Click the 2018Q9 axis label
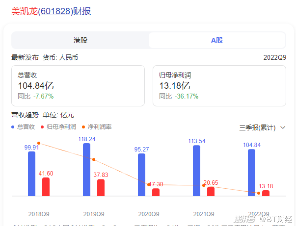Viewport: 296px width, 226px height. [39, 214]
